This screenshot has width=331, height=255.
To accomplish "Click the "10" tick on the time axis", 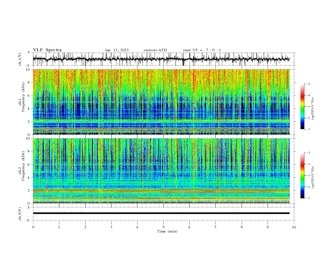I will 294,227.
